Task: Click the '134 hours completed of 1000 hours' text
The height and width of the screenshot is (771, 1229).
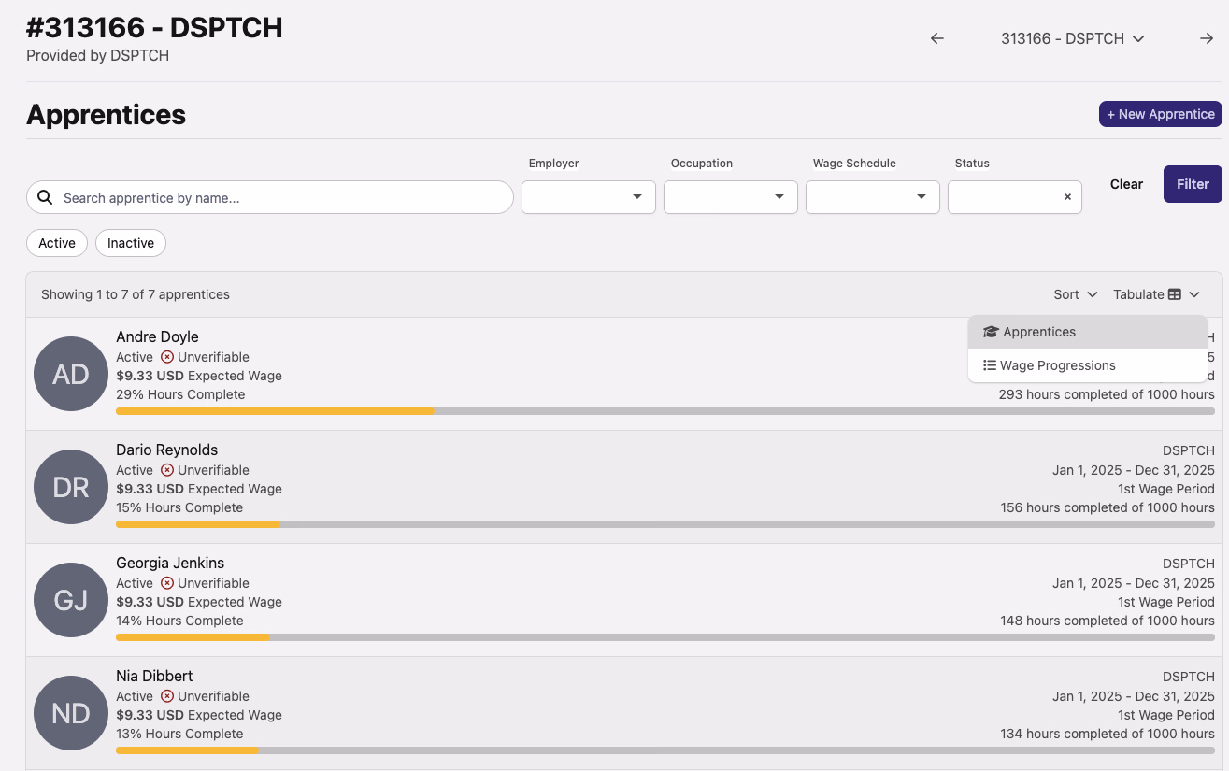Action: 1108,734
